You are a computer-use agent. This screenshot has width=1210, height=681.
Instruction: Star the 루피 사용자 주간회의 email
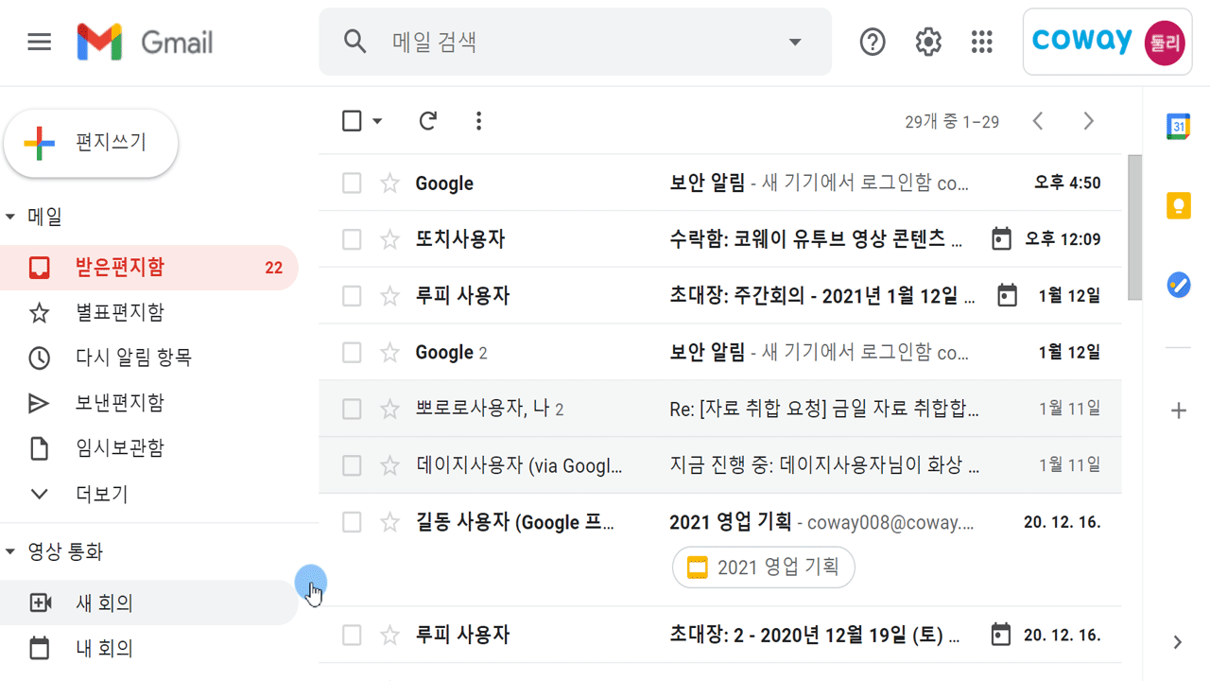(x=389, y=296)
